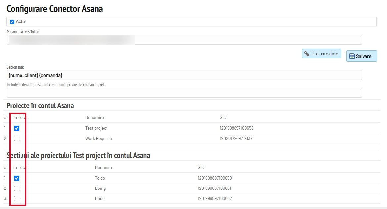Click the Preluare date button

[322, 54]
